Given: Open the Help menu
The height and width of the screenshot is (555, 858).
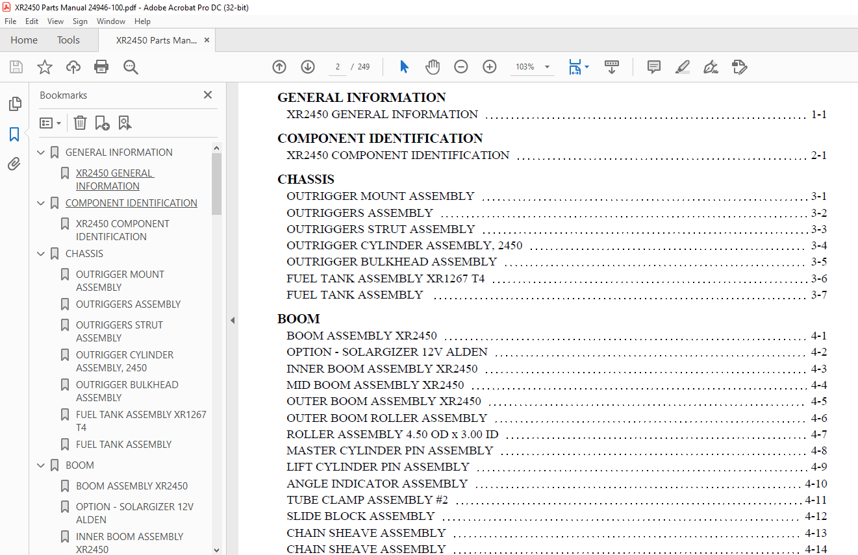Looking at the screenshot, I should [x=142, y=21].
